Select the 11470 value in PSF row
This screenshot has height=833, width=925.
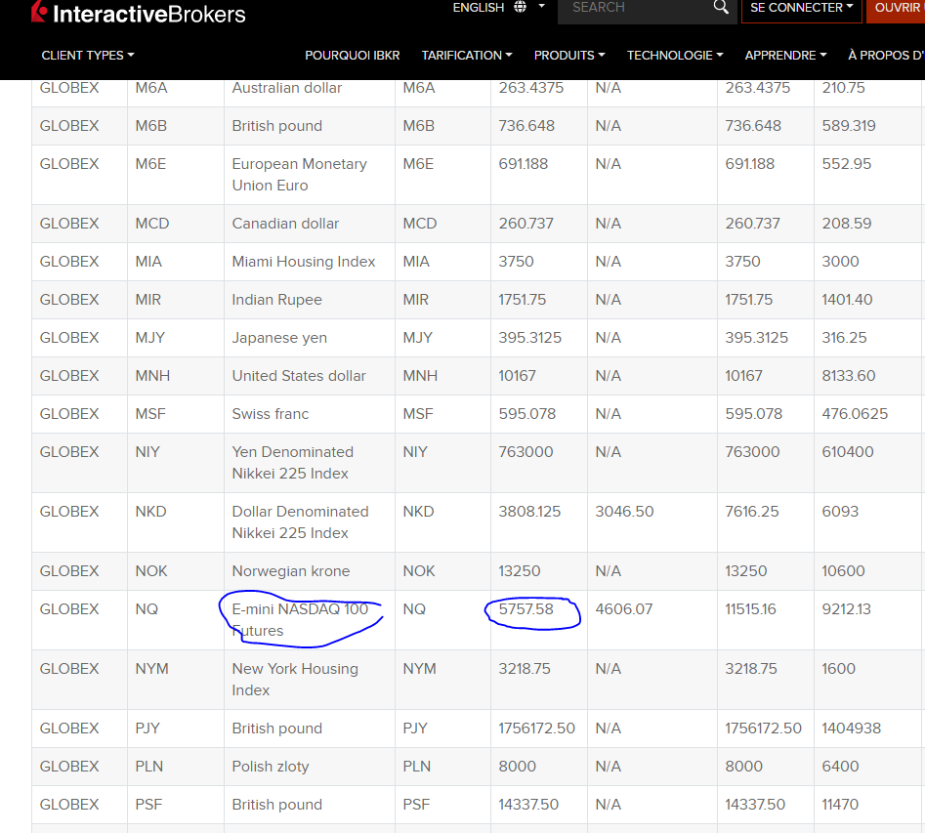point(839,805)
